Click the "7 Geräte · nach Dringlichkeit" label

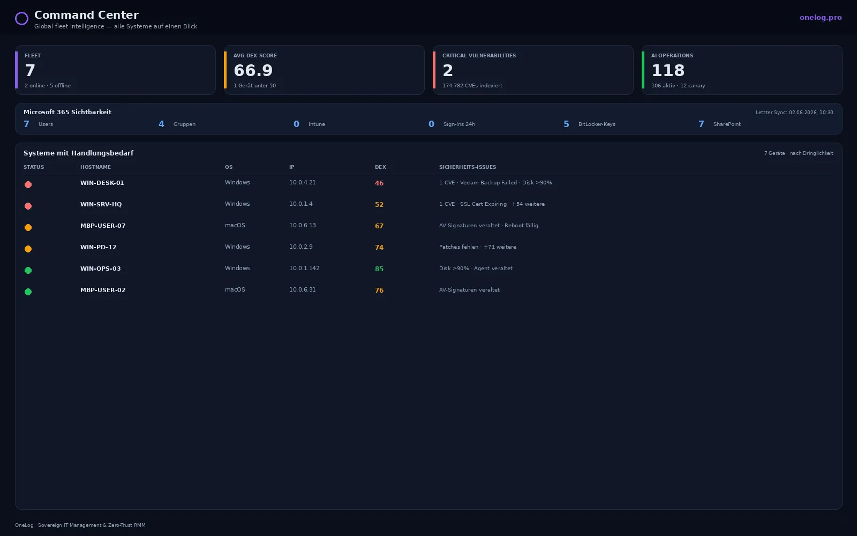pyautogui.click(x=799, y=153)
